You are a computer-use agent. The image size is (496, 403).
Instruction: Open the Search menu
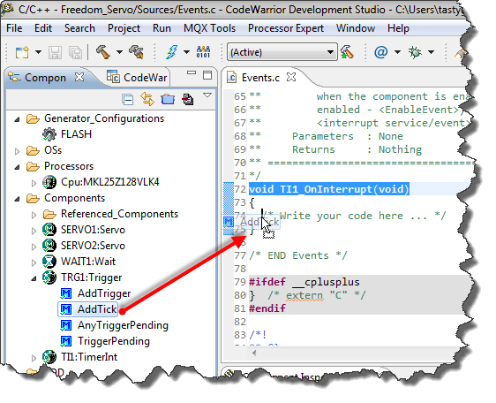[x=79, y=28]
